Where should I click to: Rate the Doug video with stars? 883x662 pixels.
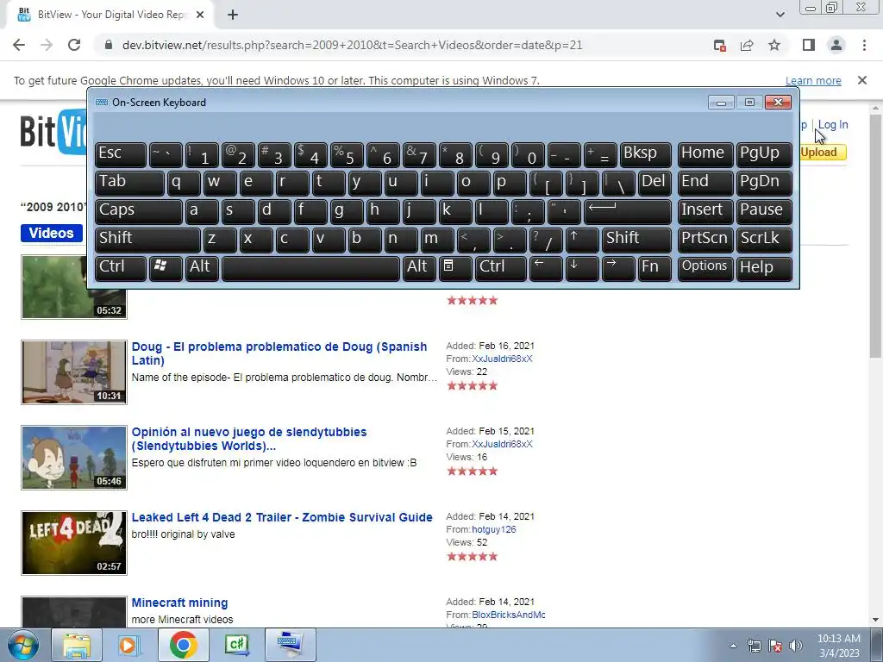tap(473, 385)
